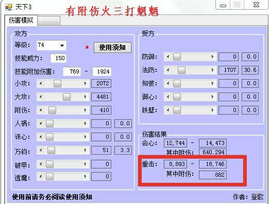
Task: Click the 透魔 value box showing 0
Action: coord(101,176)
